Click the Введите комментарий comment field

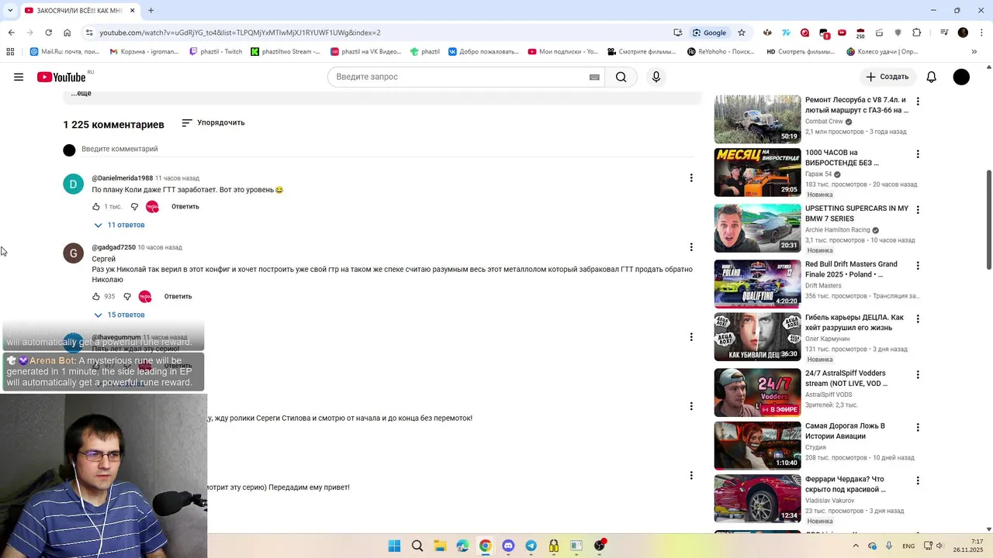tap(388, 149)
